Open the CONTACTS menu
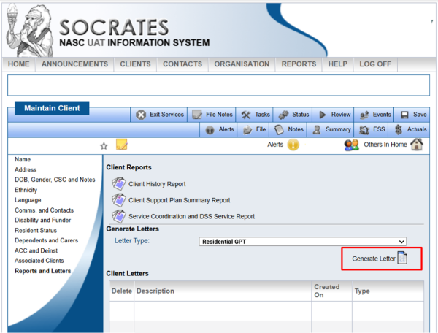The width and height of the screenshot is (438, 333). point(182,64)
